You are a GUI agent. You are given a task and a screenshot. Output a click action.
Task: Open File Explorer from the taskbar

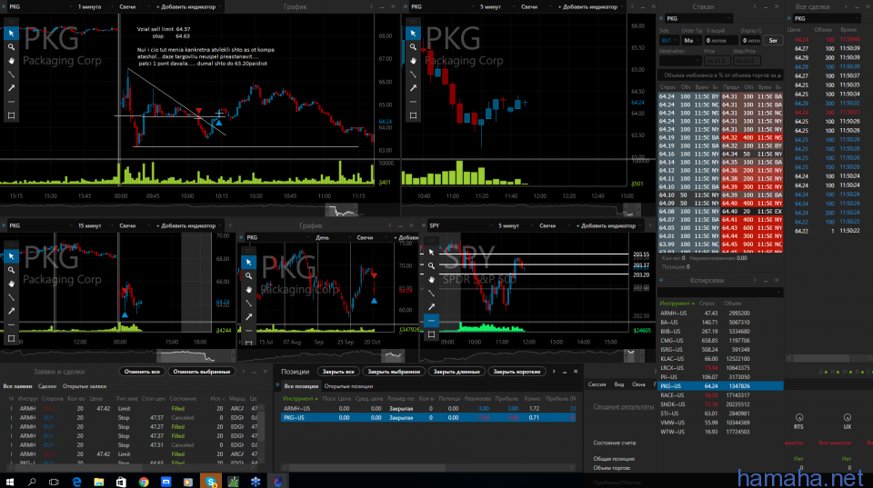point(98,482)
